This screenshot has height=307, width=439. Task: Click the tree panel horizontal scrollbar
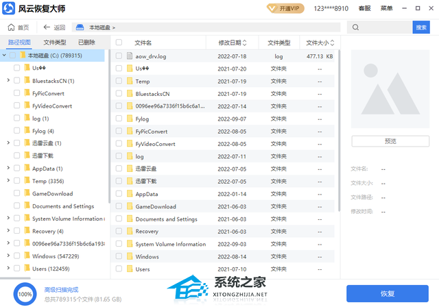(x=15, y=278)
